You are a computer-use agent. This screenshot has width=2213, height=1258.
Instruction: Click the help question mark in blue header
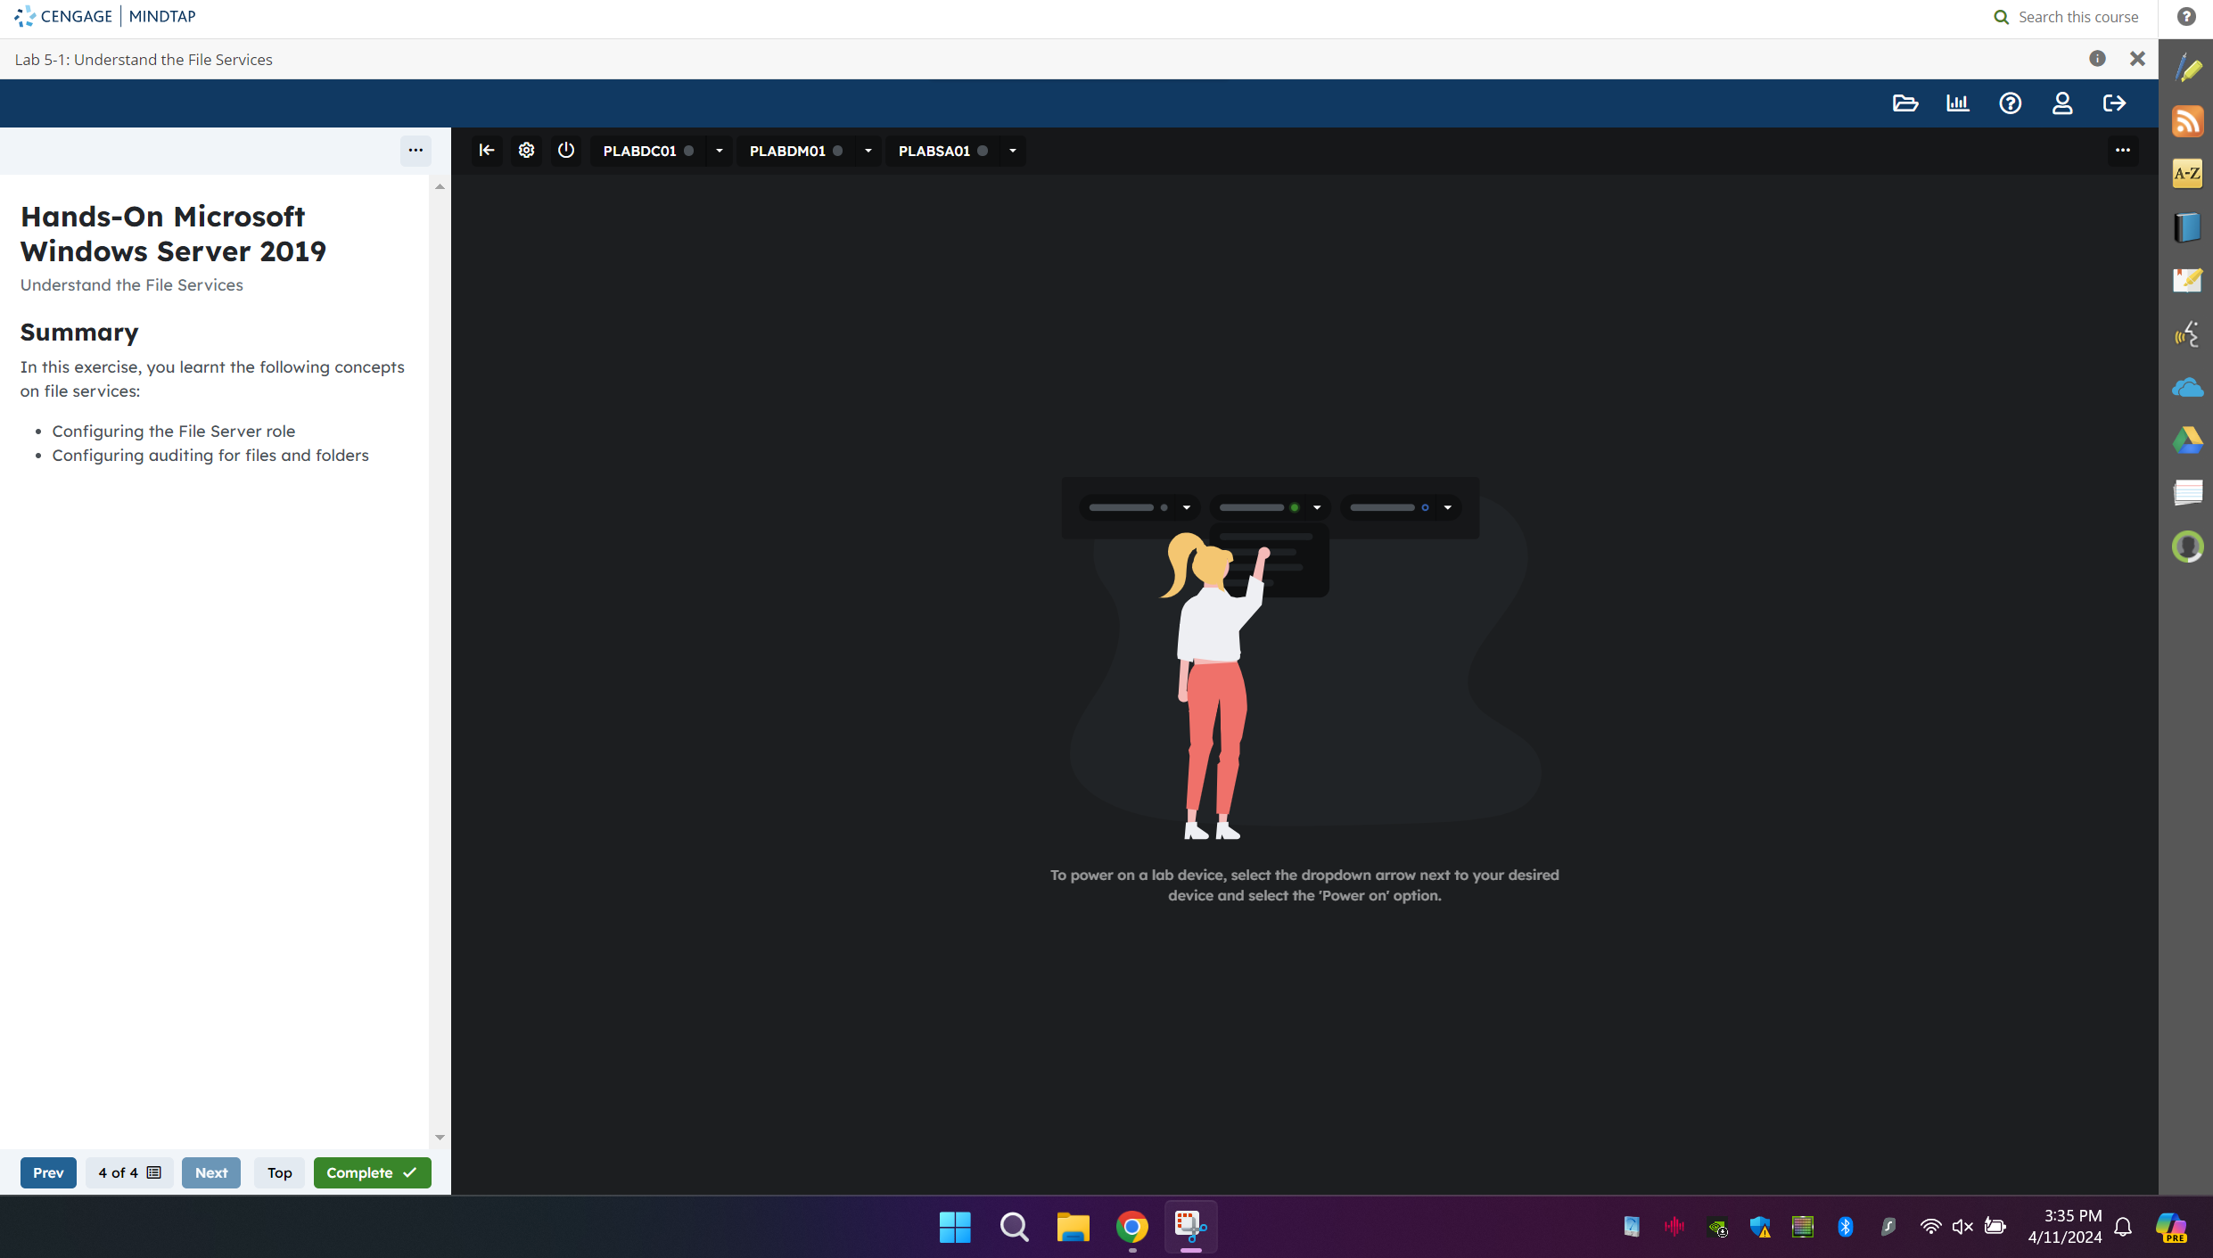pyautogui.click(x=2011, y=103)
